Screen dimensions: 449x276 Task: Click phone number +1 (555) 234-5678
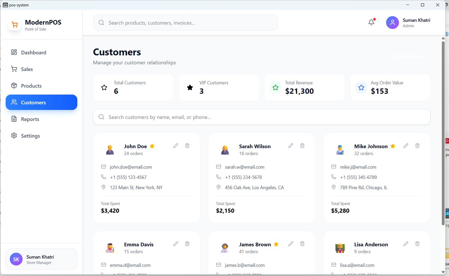[x=243, y=177]
